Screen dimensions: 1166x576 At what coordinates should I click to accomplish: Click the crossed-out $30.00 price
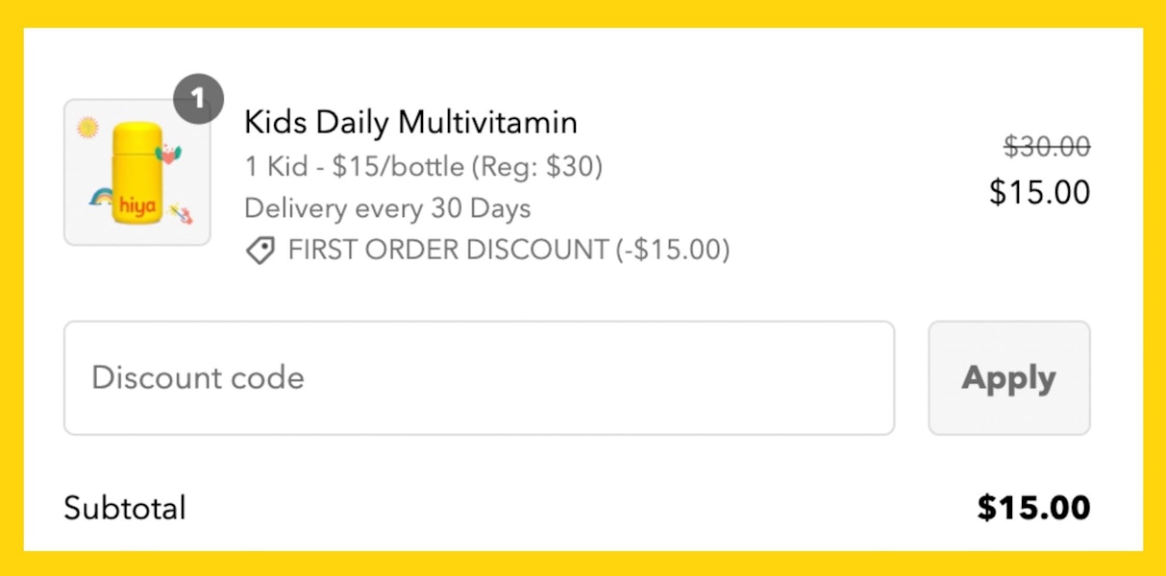pyautogui.click(x=1047, y=147)
